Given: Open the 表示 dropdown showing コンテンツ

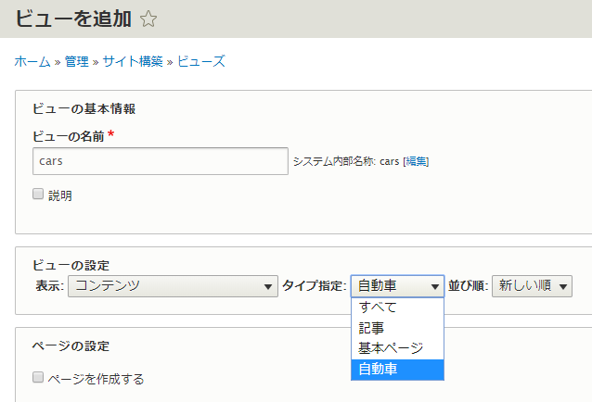Looking at the screenshot, I should 173,286.
